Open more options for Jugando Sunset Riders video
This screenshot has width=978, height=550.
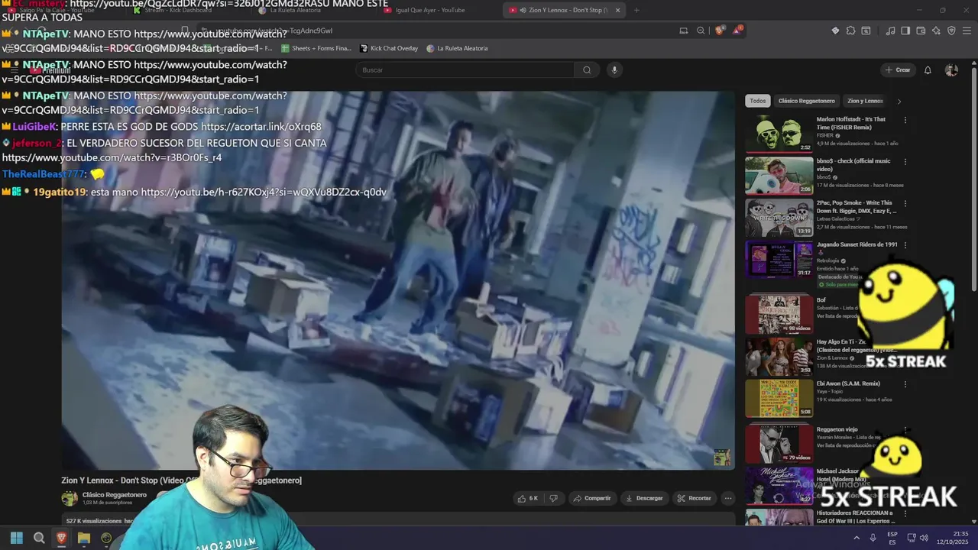click(905, 245)
